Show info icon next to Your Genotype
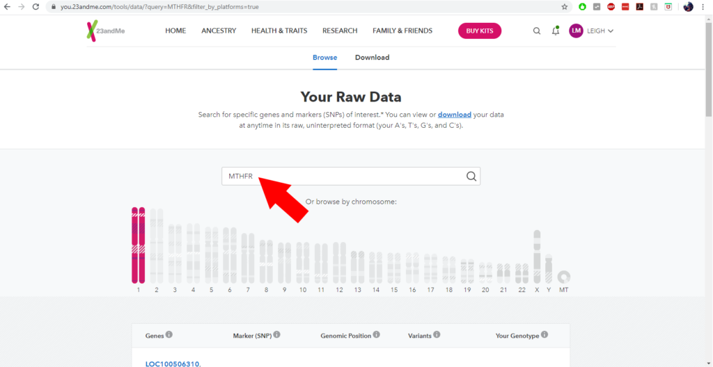The height and width of the screenshot is (367, 713). [544, 335]
